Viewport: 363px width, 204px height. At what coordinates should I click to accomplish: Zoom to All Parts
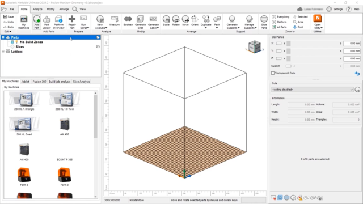point(280,27)
